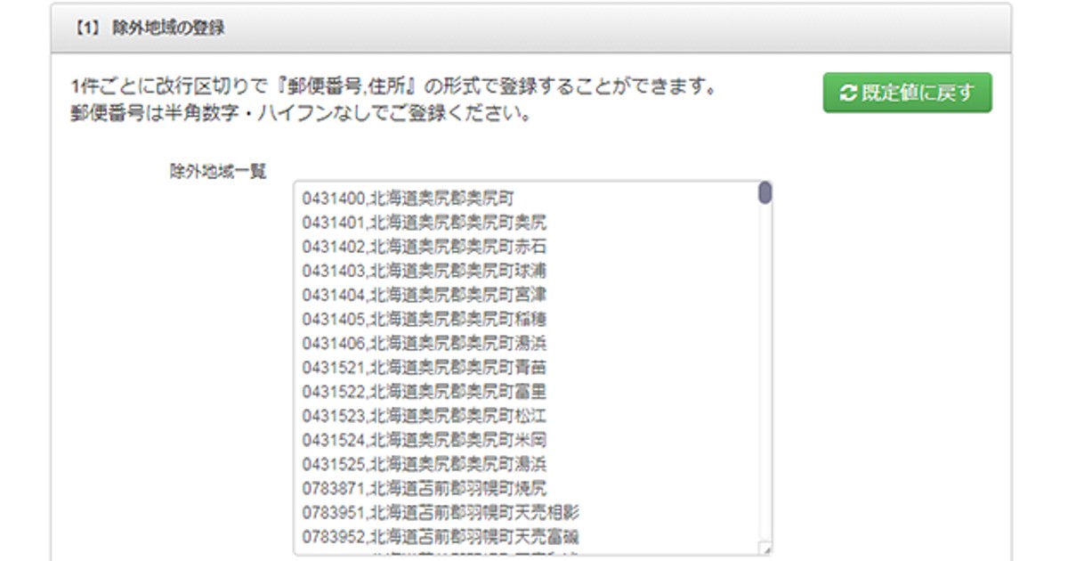Click the 0783952 天売富磯 entry
The height and width of the screenshot is (561, 1068).
441,536
